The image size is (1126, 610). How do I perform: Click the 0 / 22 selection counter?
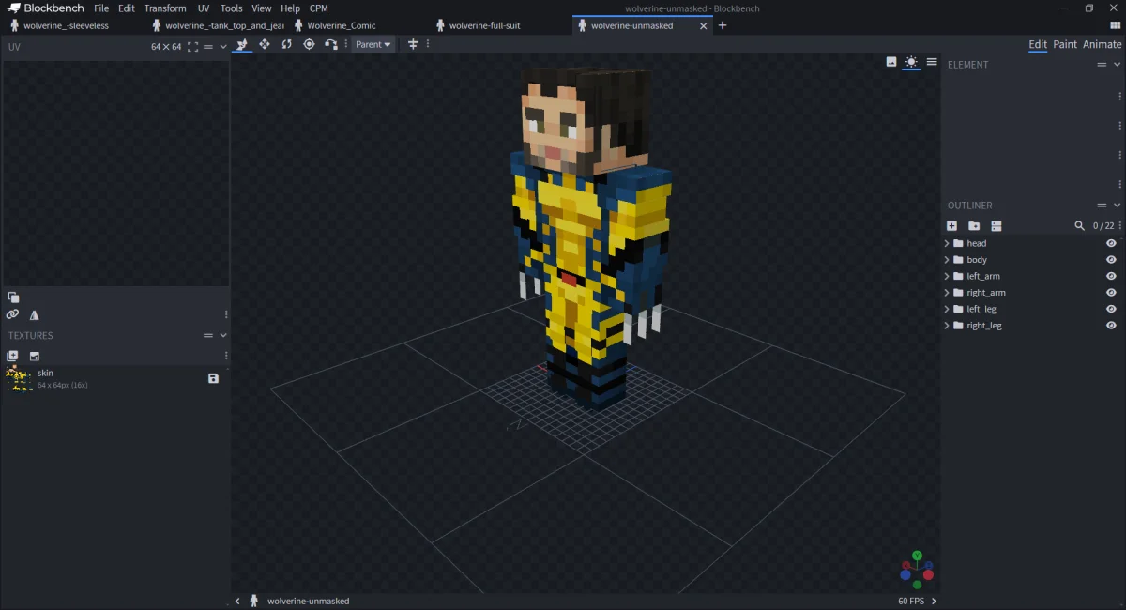(1104, 226)
